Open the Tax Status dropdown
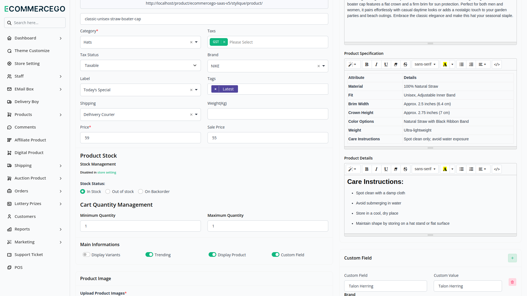The height and width of the screenshot is (296, 527). pyautogui.click(x=141, y=66)
